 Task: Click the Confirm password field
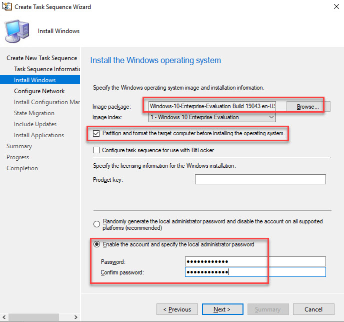[255, 272]
